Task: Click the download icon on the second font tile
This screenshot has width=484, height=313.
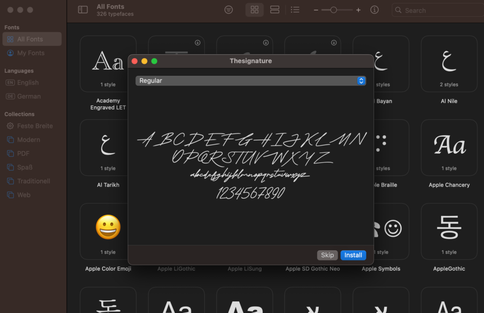Action: tap(198, 43)
